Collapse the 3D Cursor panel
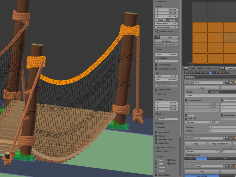The image size is (236, 177). 156,94
